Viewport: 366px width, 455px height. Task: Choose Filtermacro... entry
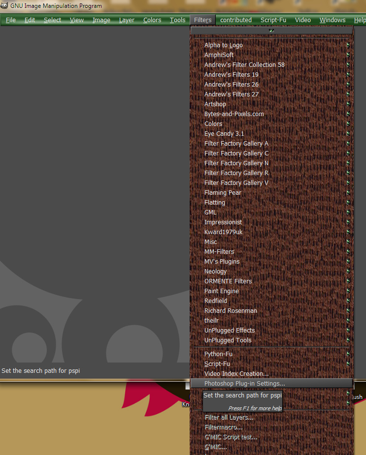click(x=271, y=427)
